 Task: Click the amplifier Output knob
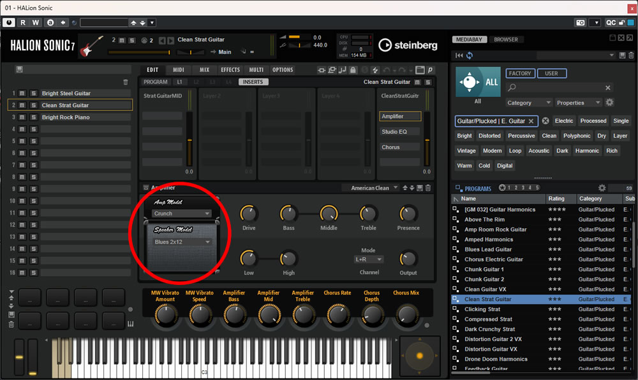[408, 258]
